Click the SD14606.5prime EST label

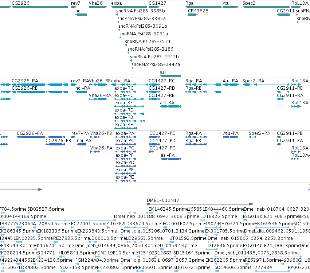233,268
